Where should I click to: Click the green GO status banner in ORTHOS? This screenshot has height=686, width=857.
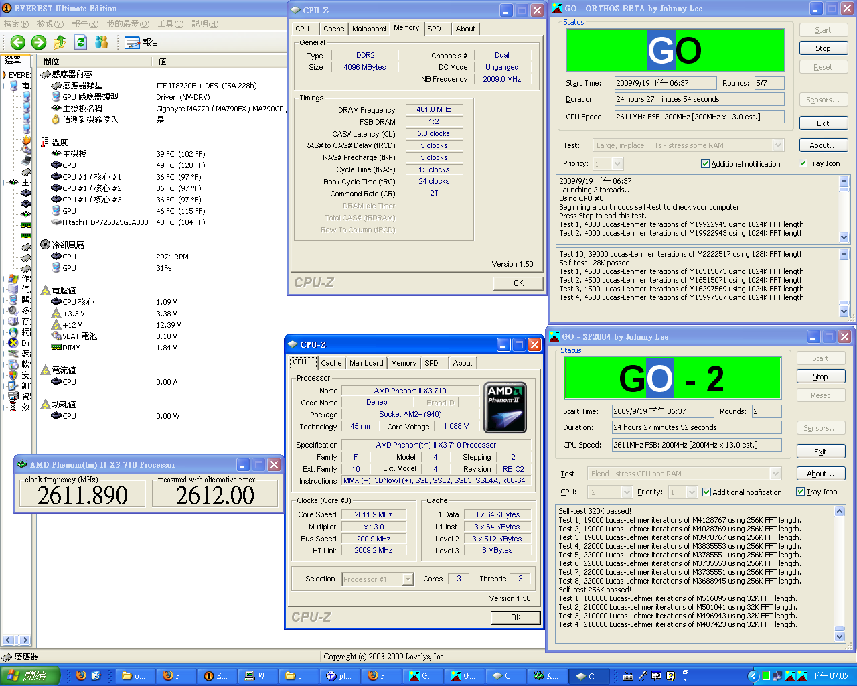tap(676, 50)
